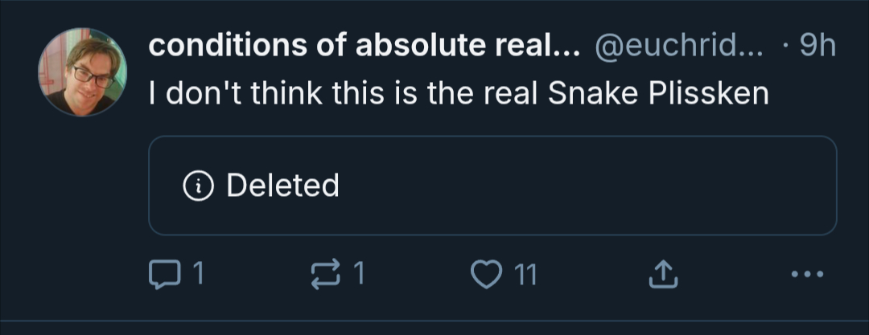Click the empty right side of Deleted box
The width and height of the screenshot is (869, 335).
[x=684, y=186]
